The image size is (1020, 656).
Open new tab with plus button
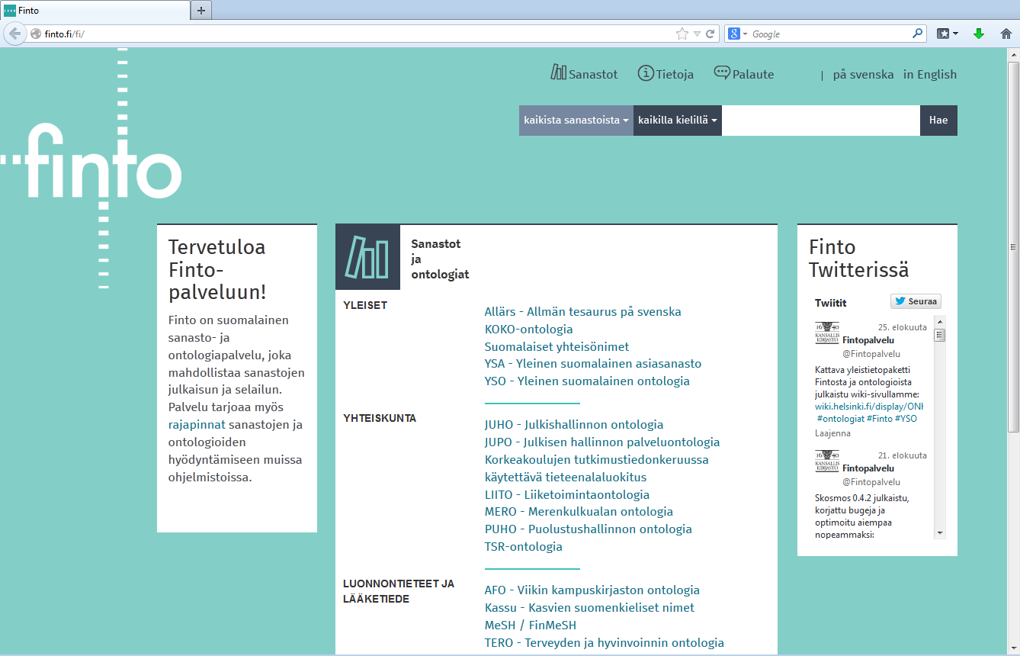tap(201, 10)
